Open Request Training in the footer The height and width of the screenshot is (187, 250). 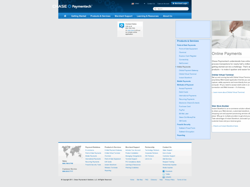click(x=169, y=162)
